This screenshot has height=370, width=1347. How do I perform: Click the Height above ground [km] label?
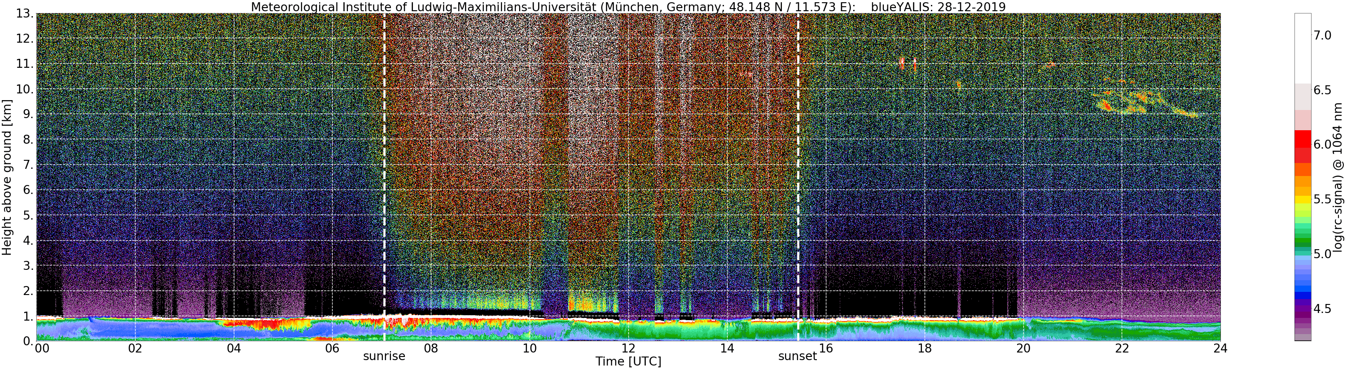click(7, 177)
